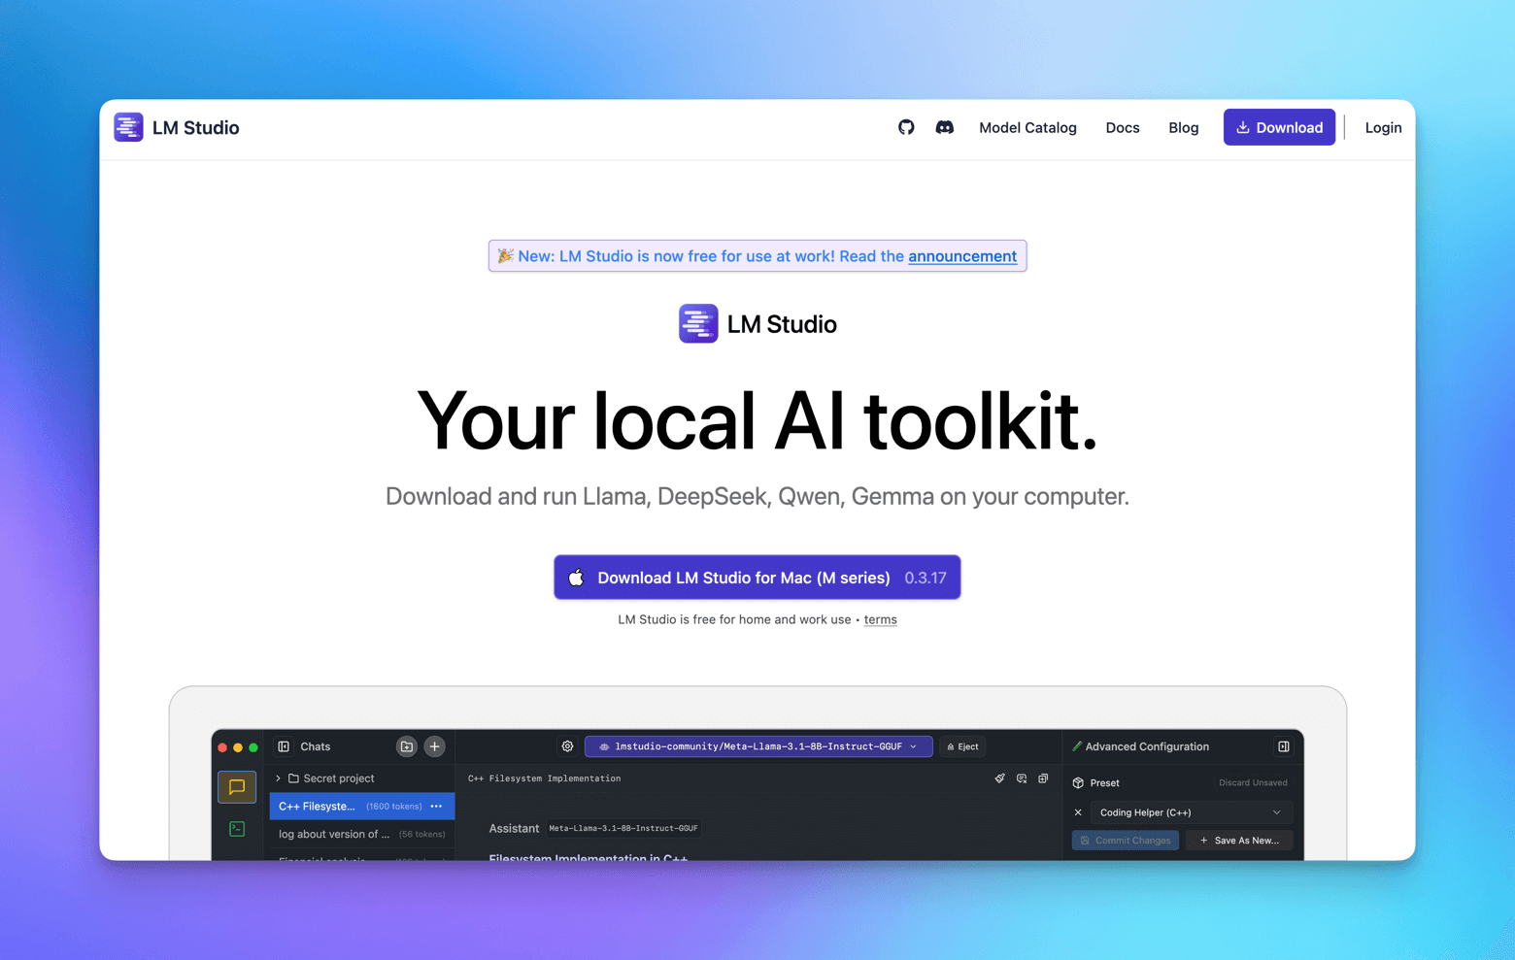Click the navbar Download button

pos(1279,127)
